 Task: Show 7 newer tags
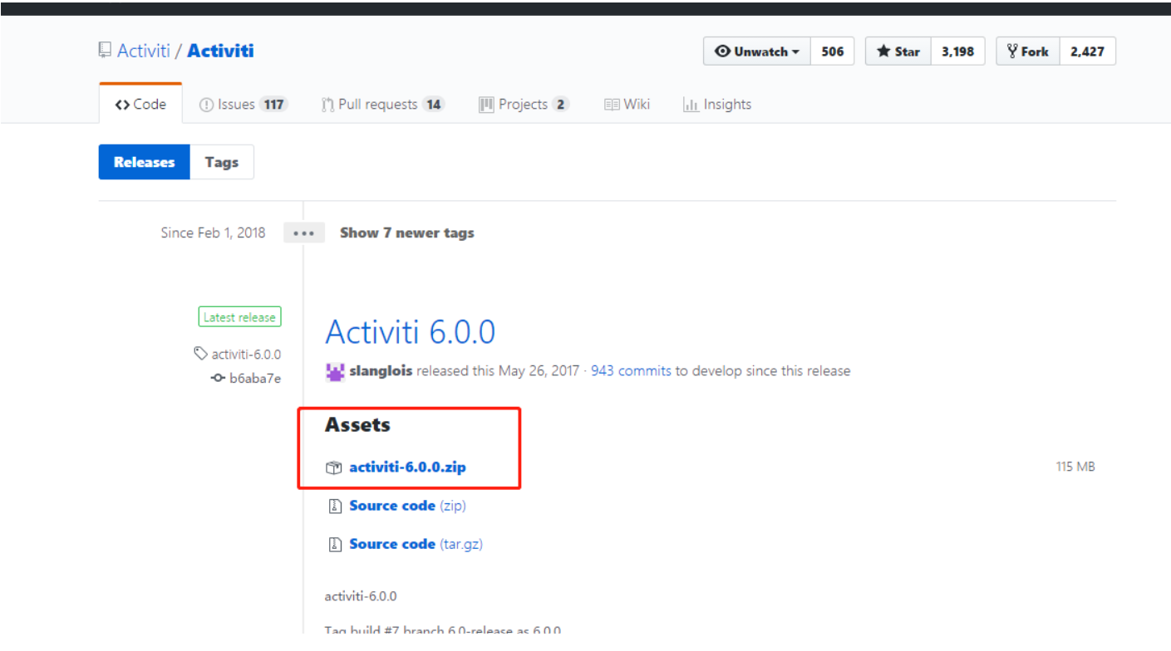point(407,233)
